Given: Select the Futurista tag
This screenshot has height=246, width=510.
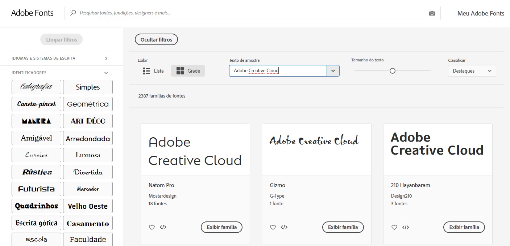Looking at the screenshot, I should [x=36, y=189].
